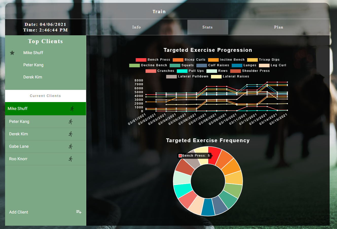Select Peter Kang in current clients list

pos(46,122)
